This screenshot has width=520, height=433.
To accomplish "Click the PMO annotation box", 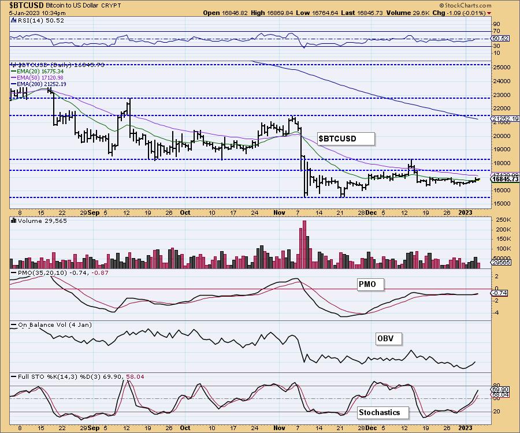I will [370, 285].
